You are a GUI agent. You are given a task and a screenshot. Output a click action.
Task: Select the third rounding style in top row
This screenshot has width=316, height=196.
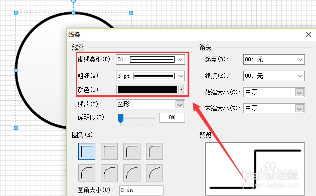point(132,151)
